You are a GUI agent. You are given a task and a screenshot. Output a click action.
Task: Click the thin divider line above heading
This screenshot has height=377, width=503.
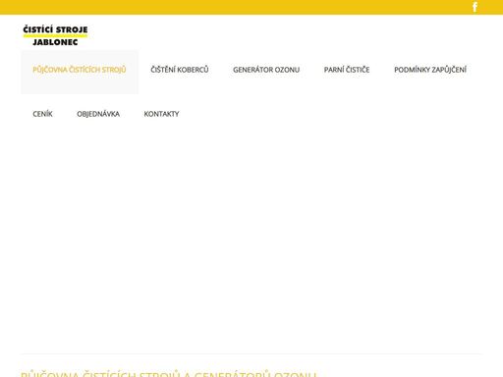(251, 353)
